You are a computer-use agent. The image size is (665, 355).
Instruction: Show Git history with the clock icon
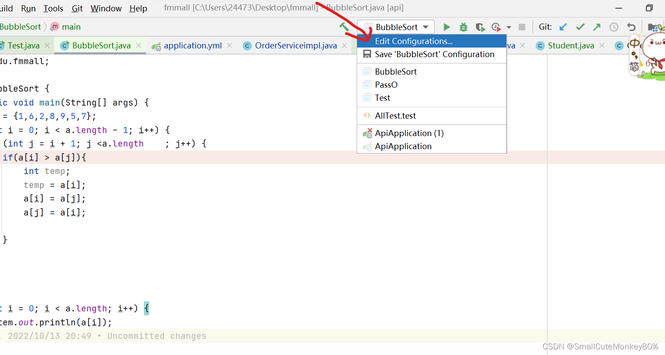coord(614,27)
